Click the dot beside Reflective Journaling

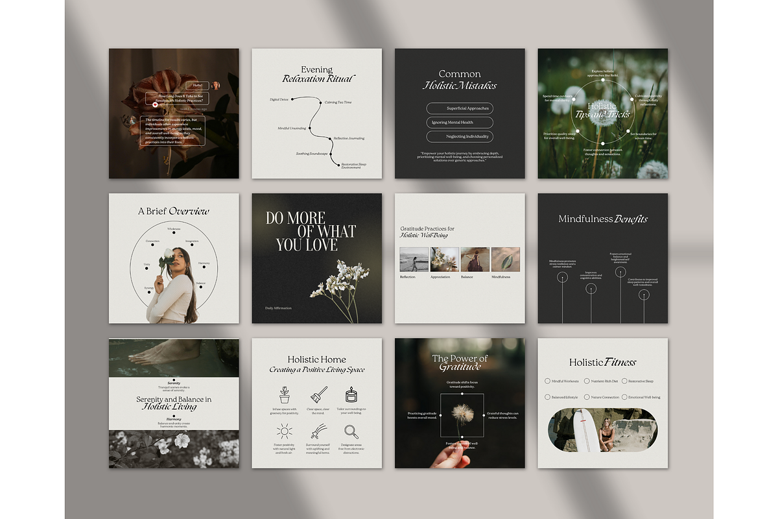tap(331, 138)
